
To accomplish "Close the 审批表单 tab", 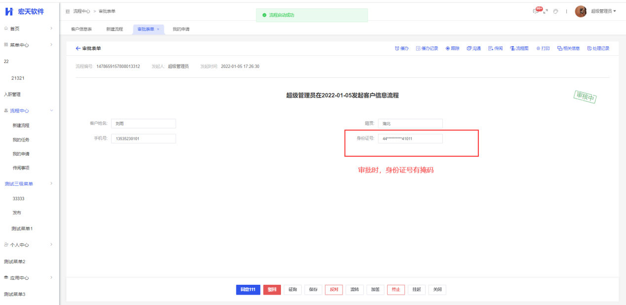I will pyautogui.click(x=158, y=29).
